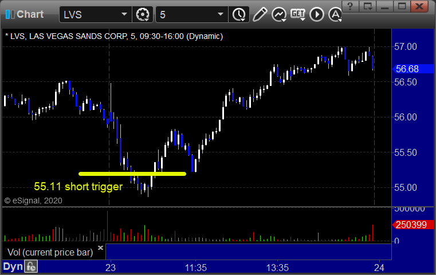Select the pencil drawing tool
This screenshot has width=436, height=275.
tap(260, 14)
